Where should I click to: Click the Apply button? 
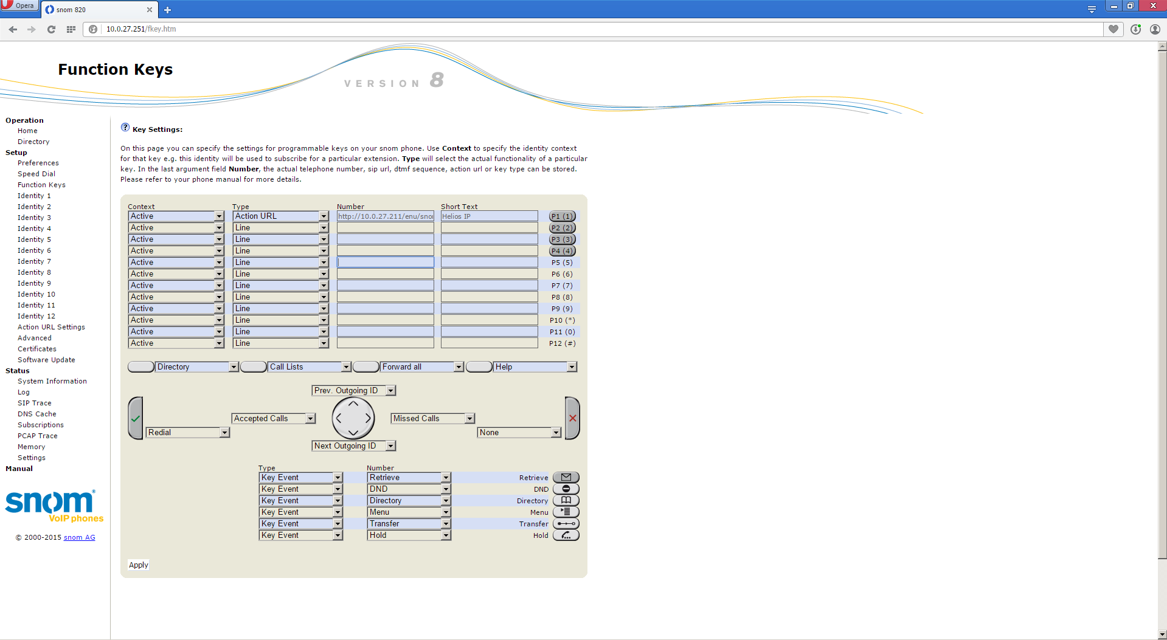coord(139,565)
